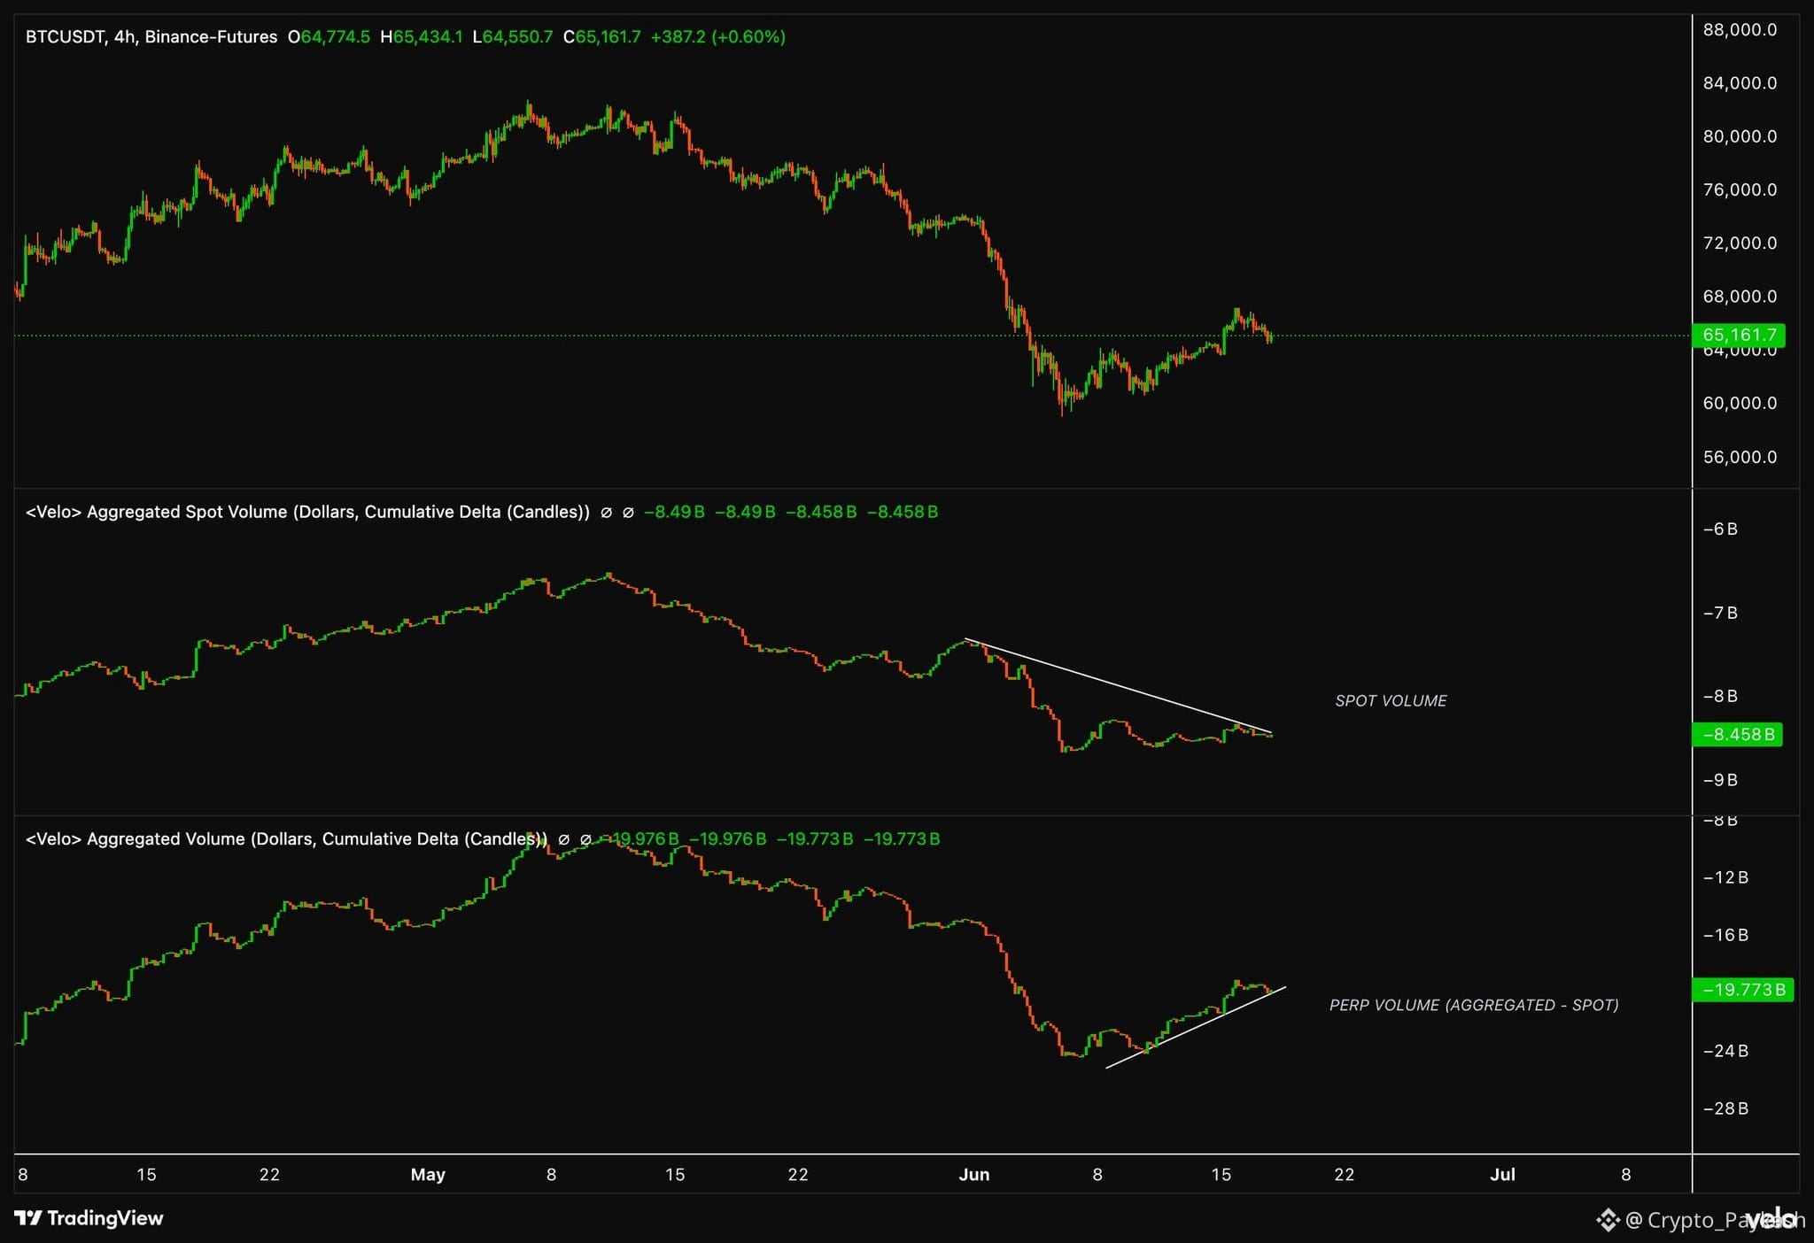Select the close value C65,161.7 in legend
1814x1243 pixels.
[x=601, y=37]
